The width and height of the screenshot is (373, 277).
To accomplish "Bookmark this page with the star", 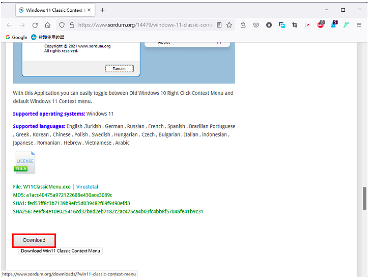I will 229,25.
